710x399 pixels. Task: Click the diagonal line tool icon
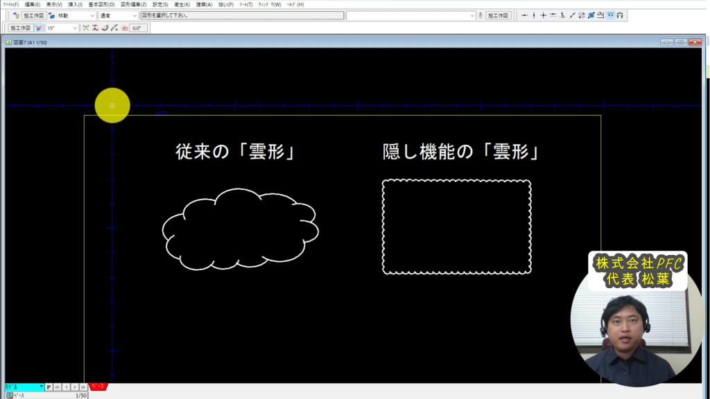(x=572, y=15)
